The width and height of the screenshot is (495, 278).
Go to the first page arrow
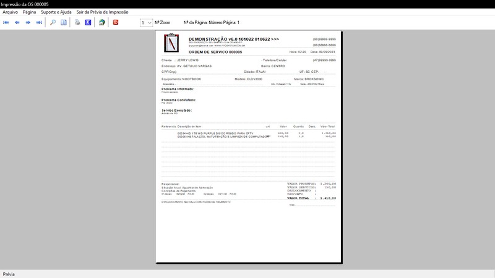click(x=6, y=22)
